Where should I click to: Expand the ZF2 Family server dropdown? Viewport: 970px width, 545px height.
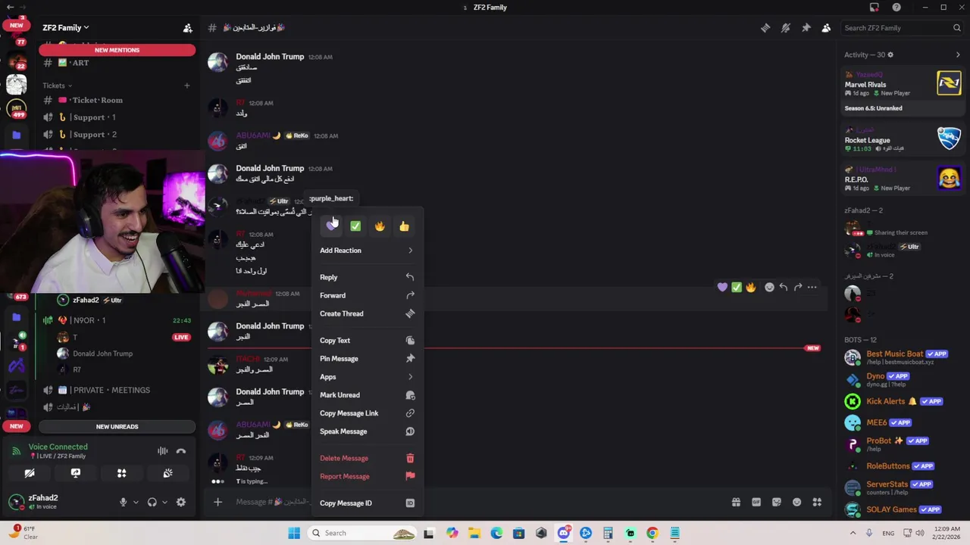tap(66, 28)
